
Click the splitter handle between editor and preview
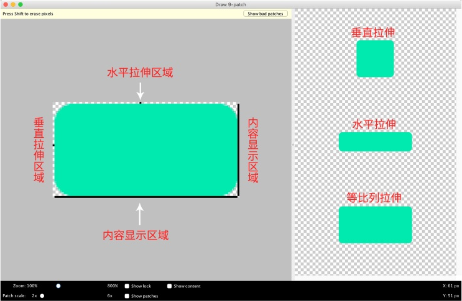(292, 145)
